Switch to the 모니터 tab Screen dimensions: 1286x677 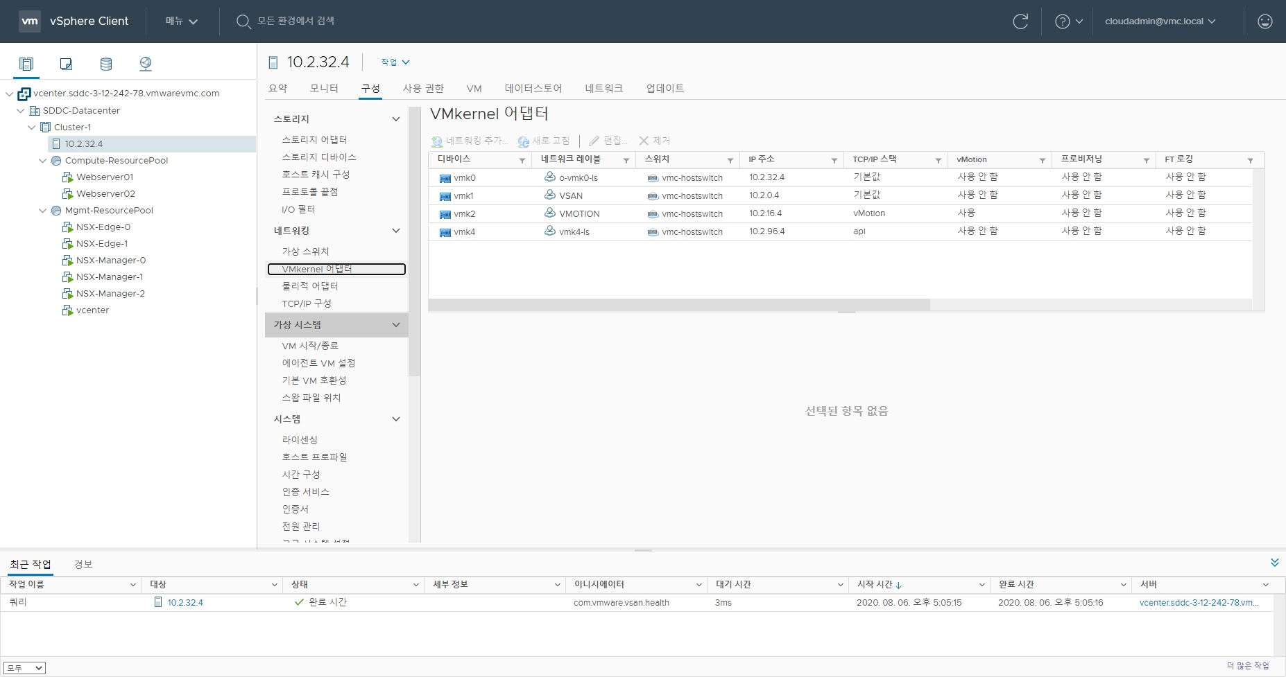tap(324, 88)
